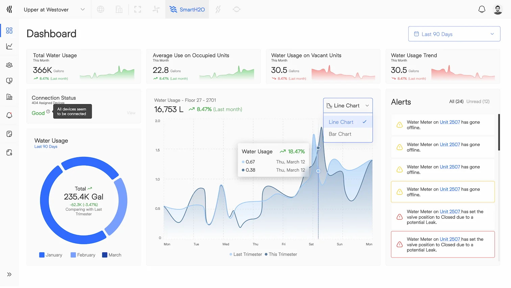
Task: Open the globe icon in the top bar
Action: [x=101, y=9]
